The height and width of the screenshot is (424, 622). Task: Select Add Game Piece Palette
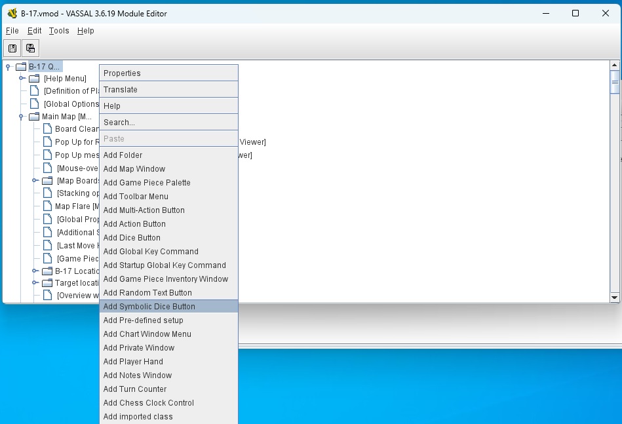point(168,183)
